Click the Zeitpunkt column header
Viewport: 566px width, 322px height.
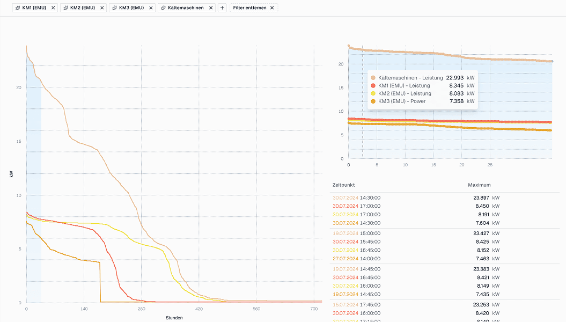click(343, 185)
